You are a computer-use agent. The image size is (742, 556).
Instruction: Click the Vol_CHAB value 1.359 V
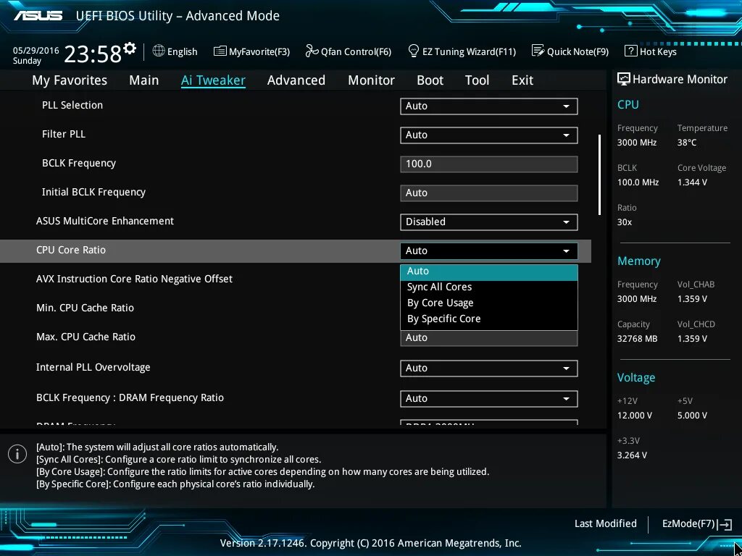(x=692, y=299)
